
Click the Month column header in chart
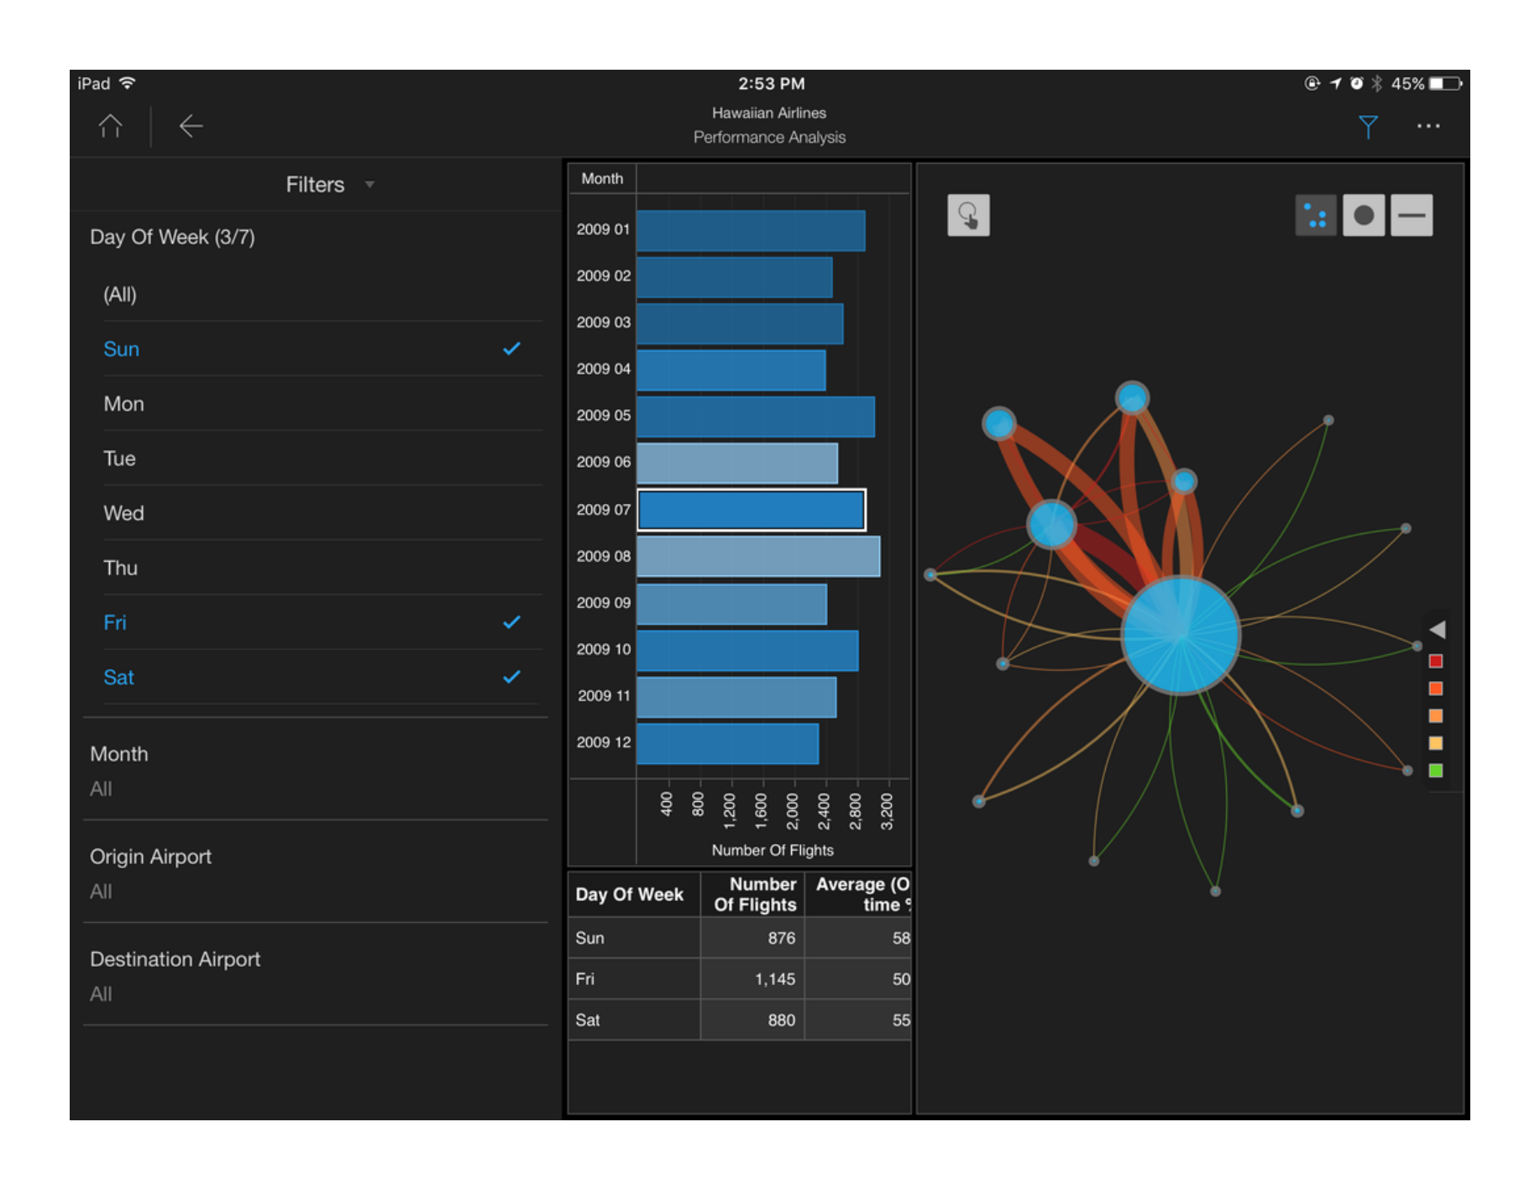click(x=602, y=179)
